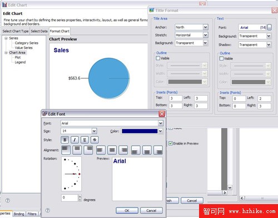Open font editor ellipsis button in Title Format

(x=269, y=27)
